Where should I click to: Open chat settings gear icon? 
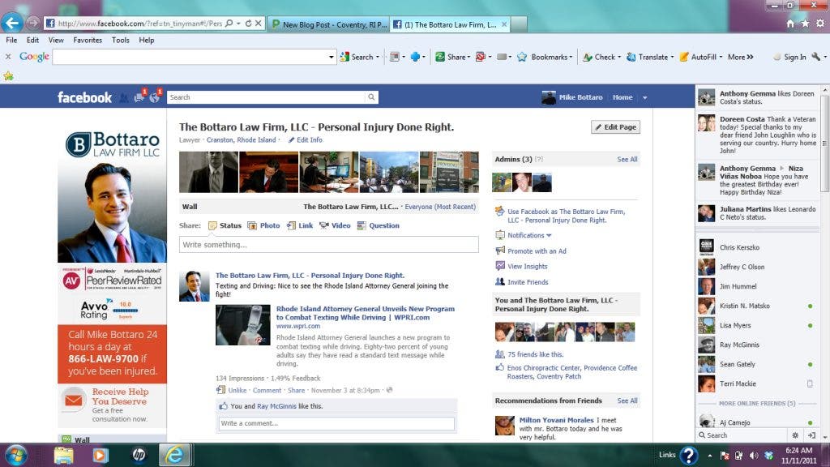(795, 435)
